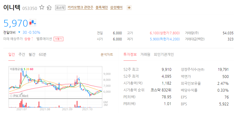Click the 시가총액 value 1,182
Viewport: 237px width, 115px height.
(167, 83)
